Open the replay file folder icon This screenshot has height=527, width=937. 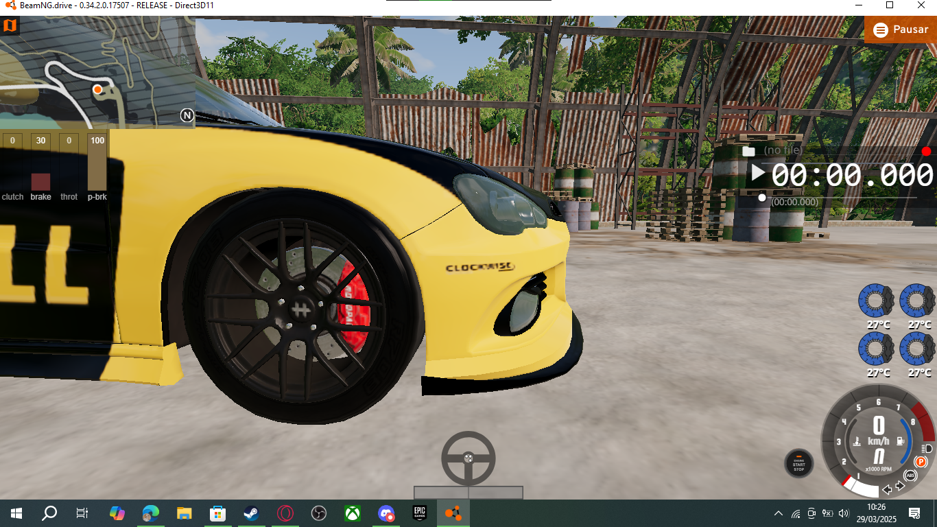coord(748,151)
